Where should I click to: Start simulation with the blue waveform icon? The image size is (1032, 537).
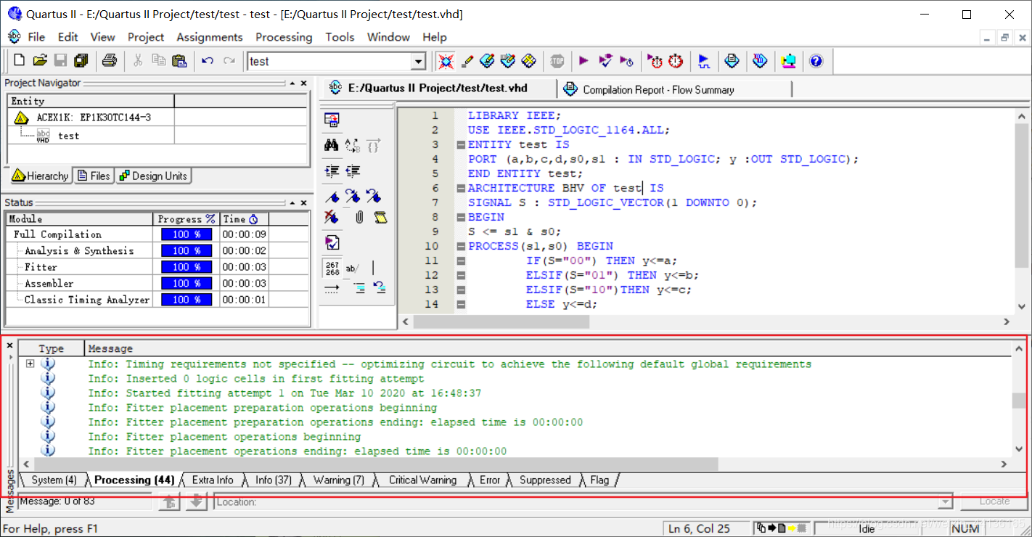(703, 61)
